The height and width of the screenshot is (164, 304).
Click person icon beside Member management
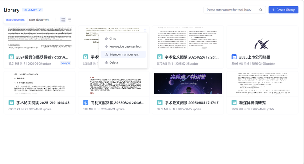106,54
